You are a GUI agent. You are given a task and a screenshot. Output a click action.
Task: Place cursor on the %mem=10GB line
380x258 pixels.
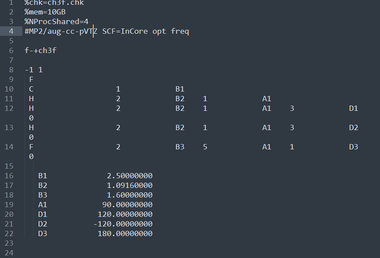(45, 12)
